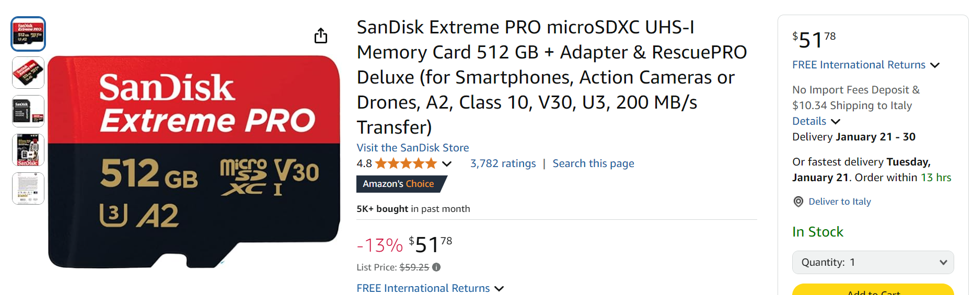
Task: Expand FREE International Returns below List Price
Action: pyautogui.click(x=430, y=288)
